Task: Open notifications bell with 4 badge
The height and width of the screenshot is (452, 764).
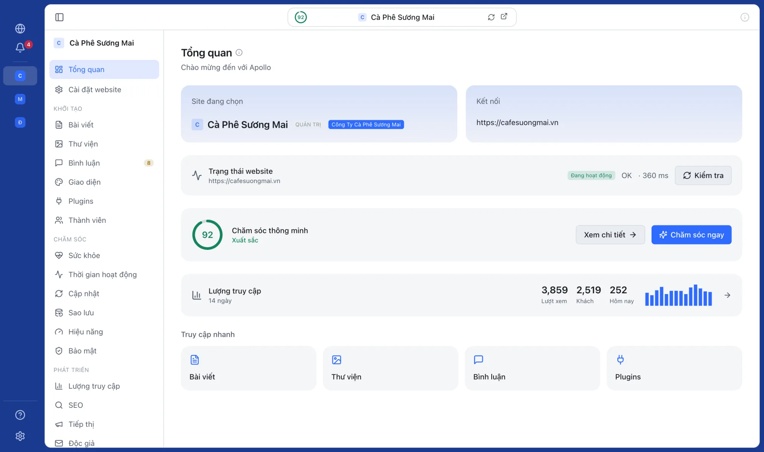Action: point(20,47)
